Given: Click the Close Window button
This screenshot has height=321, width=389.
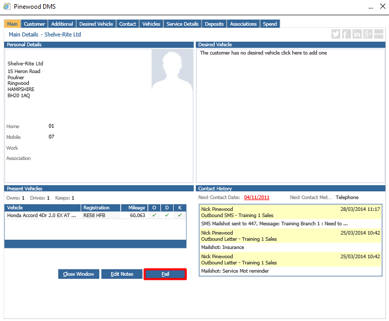Looking at the screenshot, I should [79, 274].
